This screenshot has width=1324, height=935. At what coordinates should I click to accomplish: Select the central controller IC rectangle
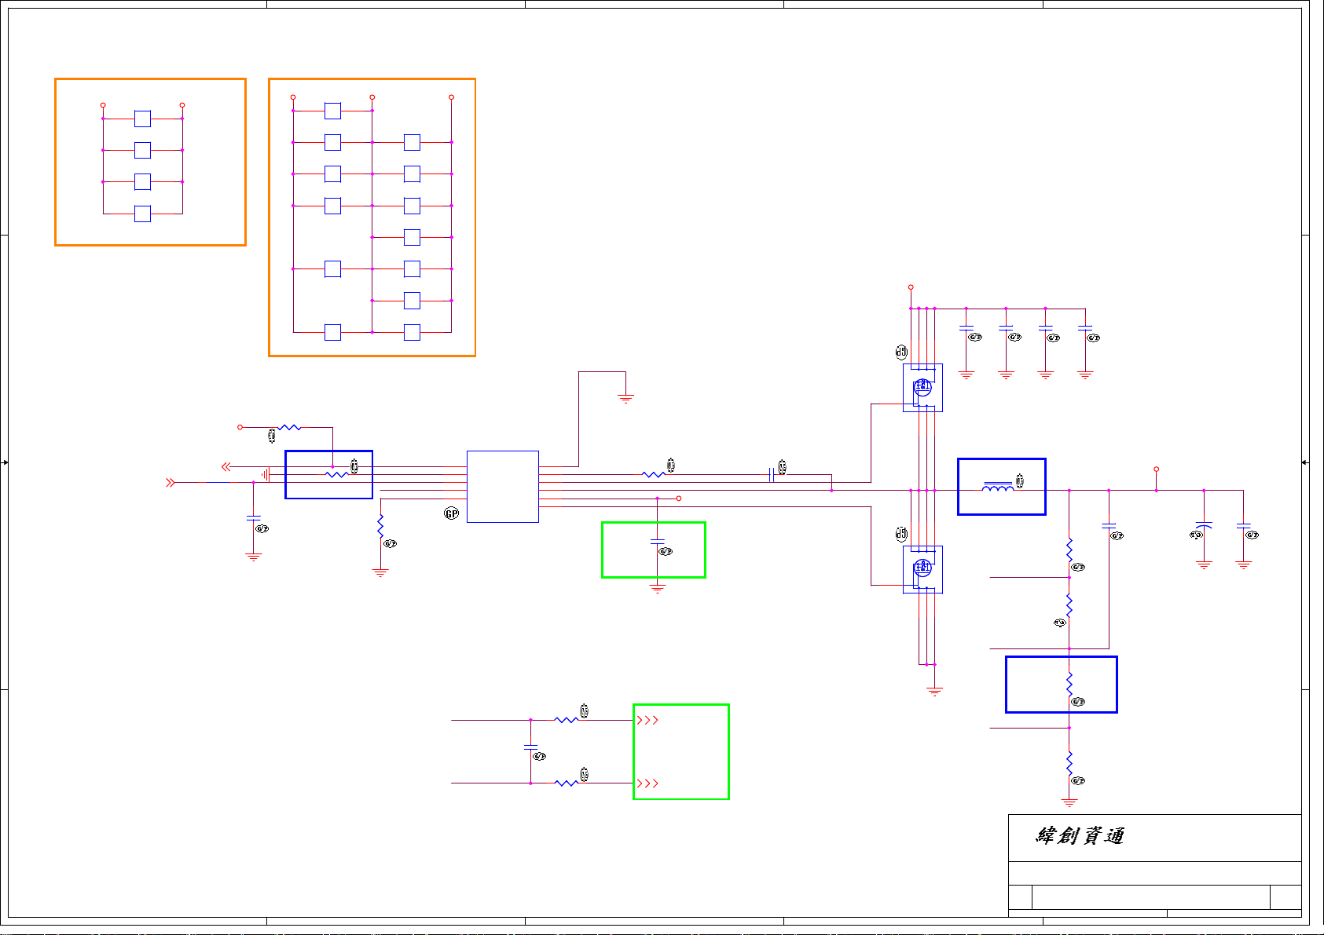tap(503, 487)
